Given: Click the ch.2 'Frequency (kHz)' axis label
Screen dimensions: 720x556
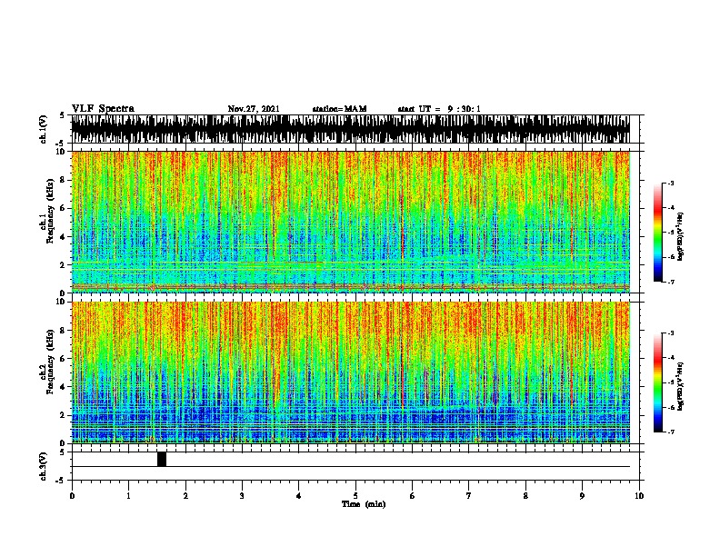Looking at the screenshot, I should (x=50, y=362).
